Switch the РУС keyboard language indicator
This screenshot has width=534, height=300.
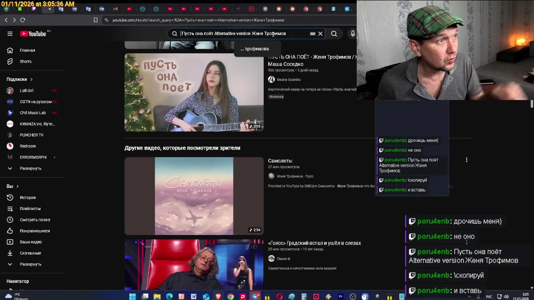(489, 297)
